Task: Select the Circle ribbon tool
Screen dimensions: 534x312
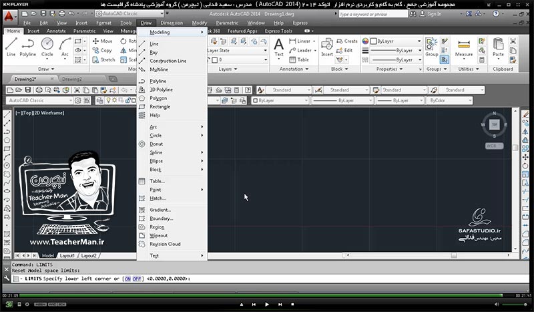Action: click(x=47, y=47)
